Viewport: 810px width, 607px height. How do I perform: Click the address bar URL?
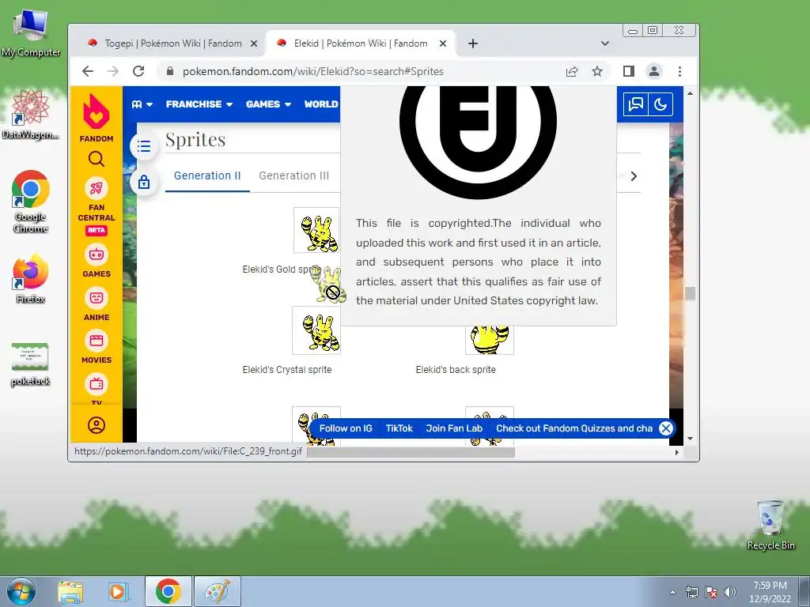click(x=313, y=71)
